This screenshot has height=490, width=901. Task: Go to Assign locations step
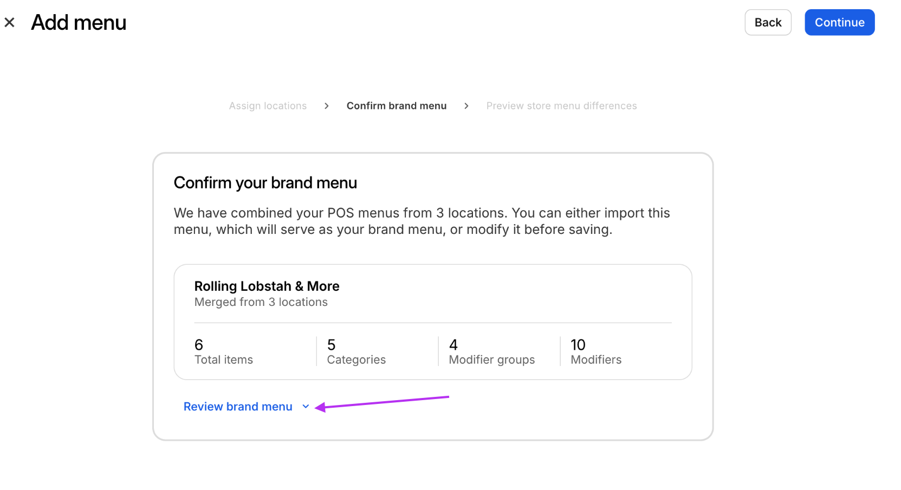click(x=268, y=106)
